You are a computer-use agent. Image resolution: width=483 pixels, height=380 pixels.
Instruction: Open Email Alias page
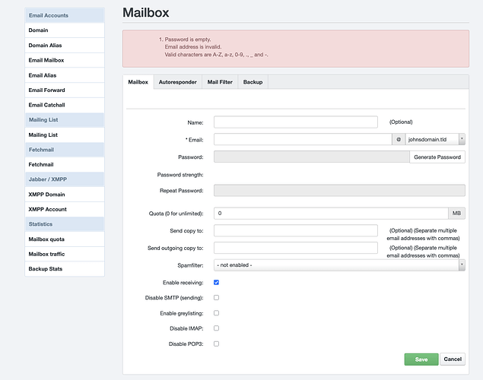point(65,75)
